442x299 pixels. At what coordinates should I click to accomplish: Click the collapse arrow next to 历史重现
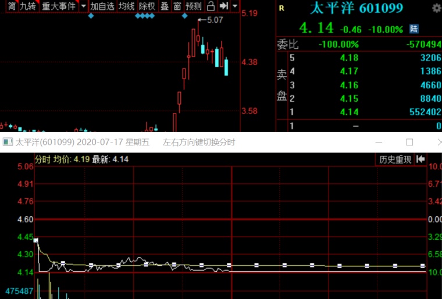click(x=420, y=159)
